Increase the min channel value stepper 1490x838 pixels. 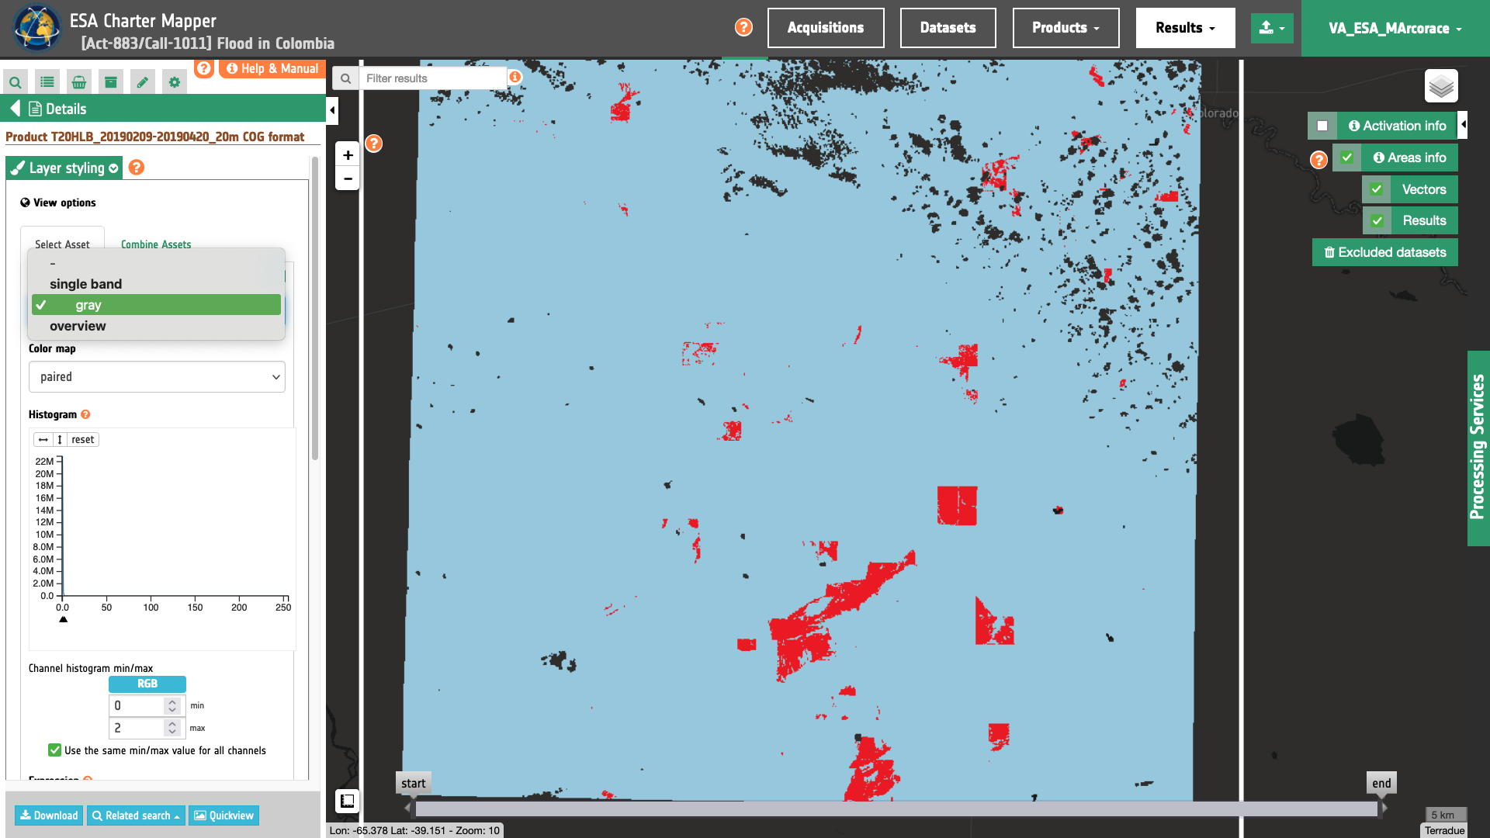172,701
